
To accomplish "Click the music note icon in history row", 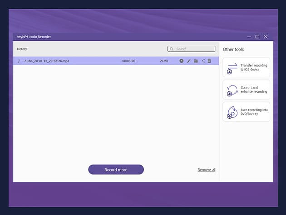I will (x=19, y=61).
